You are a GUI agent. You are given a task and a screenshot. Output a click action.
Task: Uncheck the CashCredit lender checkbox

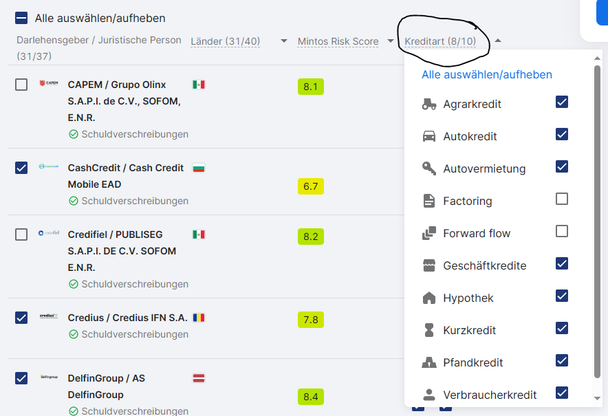pyautogui.click(x=21, y=168)
